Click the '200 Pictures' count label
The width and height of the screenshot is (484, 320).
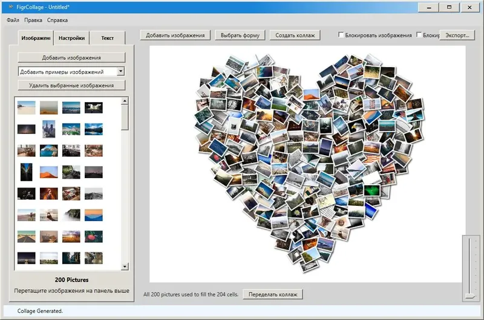pyautogui.click(x=71, y=280)
